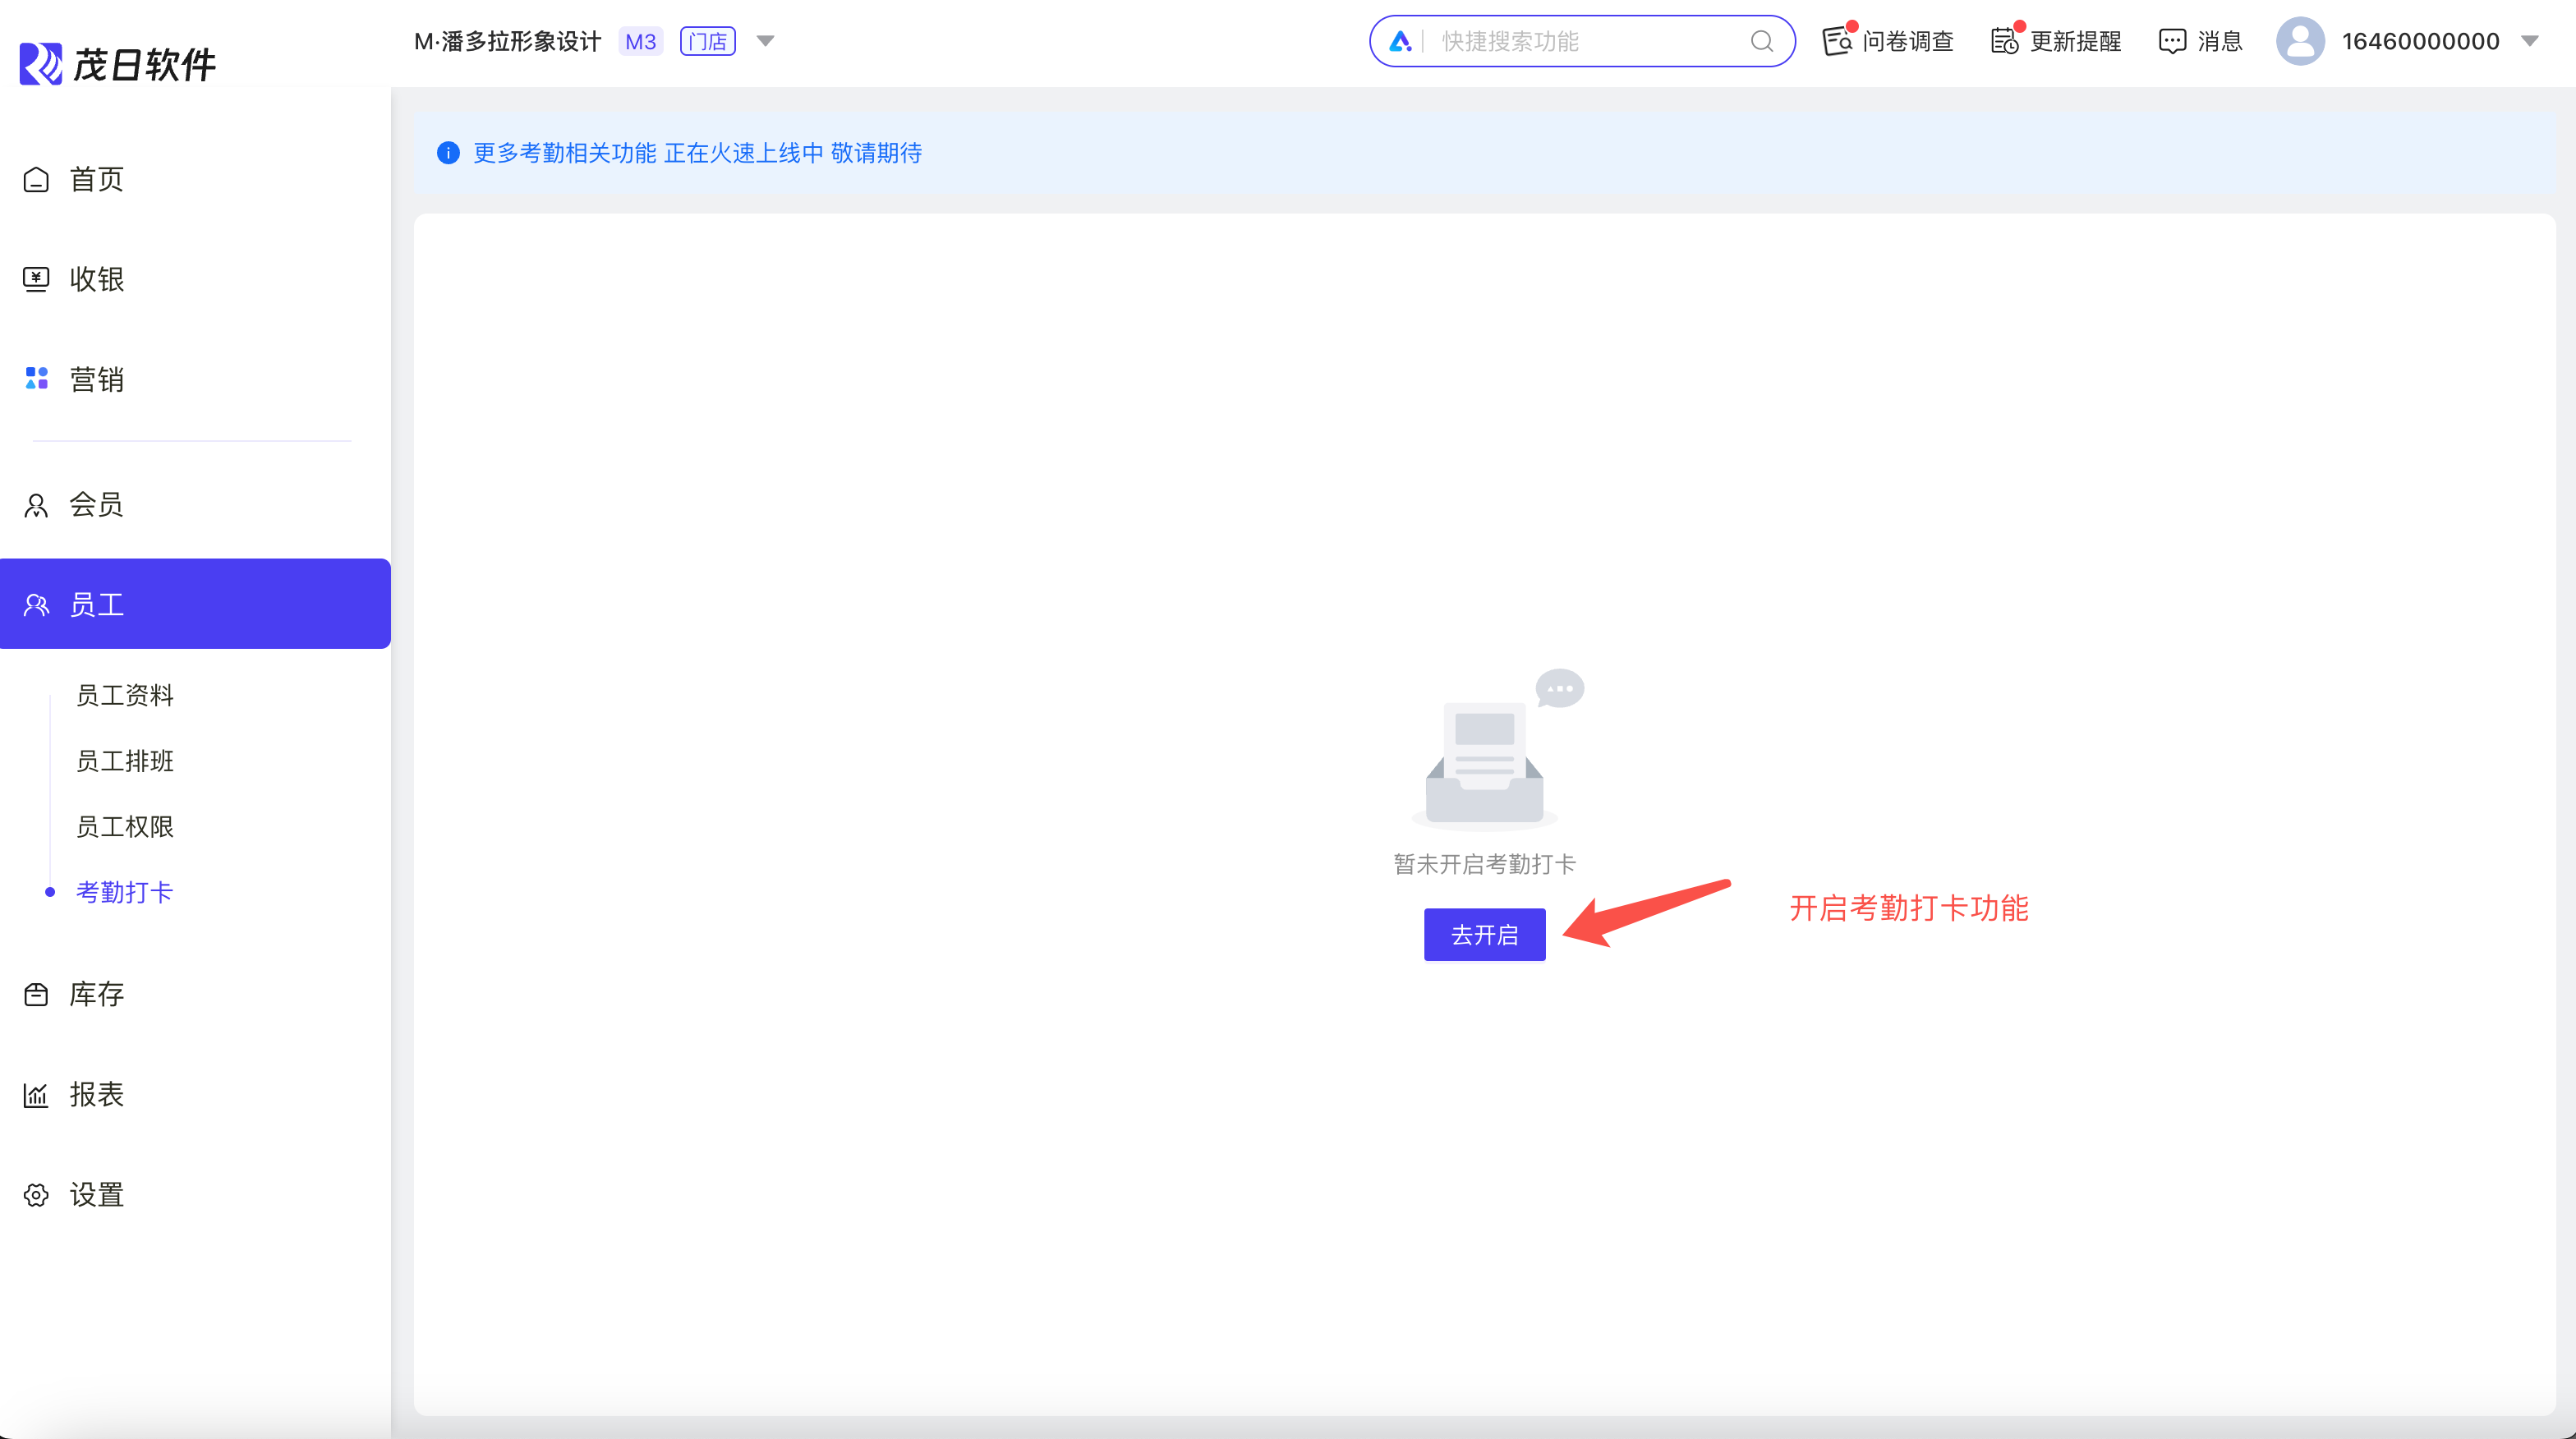This screenshot has width=2576, height=1439.
Task: Expand the account 16460000000 dropdown arrow
Action: [2529, 41]
